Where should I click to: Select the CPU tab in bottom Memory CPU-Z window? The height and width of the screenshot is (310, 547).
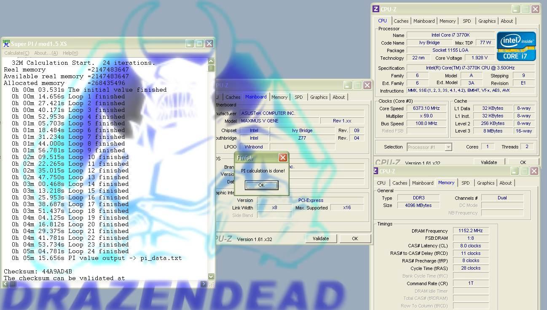click(381, 183)
